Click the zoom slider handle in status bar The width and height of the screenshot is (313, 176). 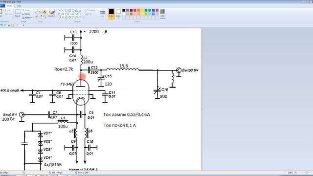(x=307, y=173)
